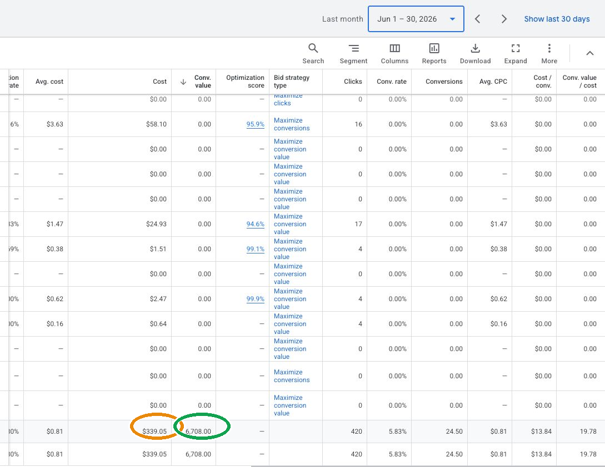
Task: Click the sort arrow on Conv. value
Action: pyautogui.click(x=183, y=82)
